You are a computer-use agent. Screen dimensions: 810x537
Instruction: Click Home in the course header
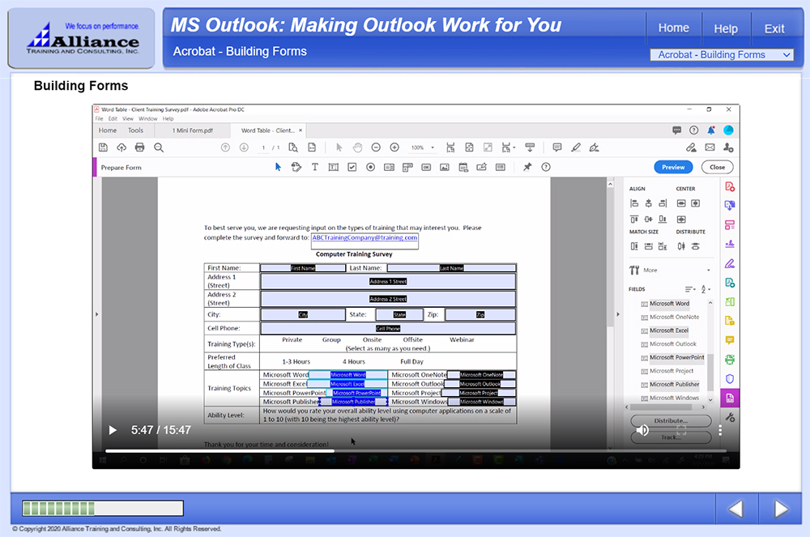pos(673,28)
